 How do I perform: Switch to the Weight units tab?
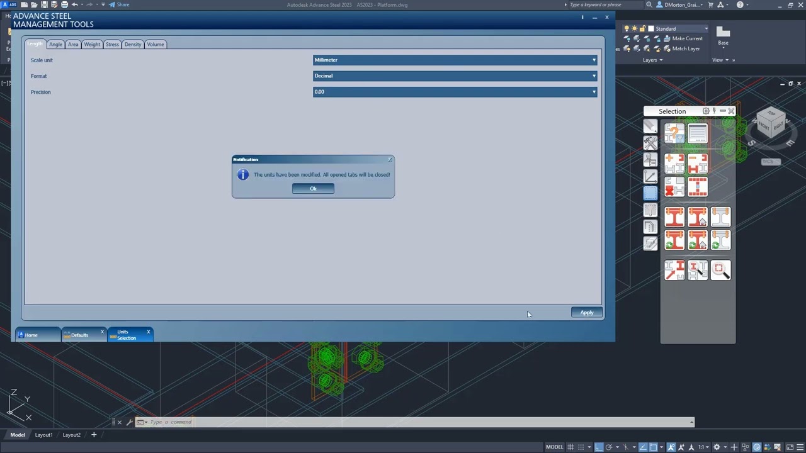[92, 44]
